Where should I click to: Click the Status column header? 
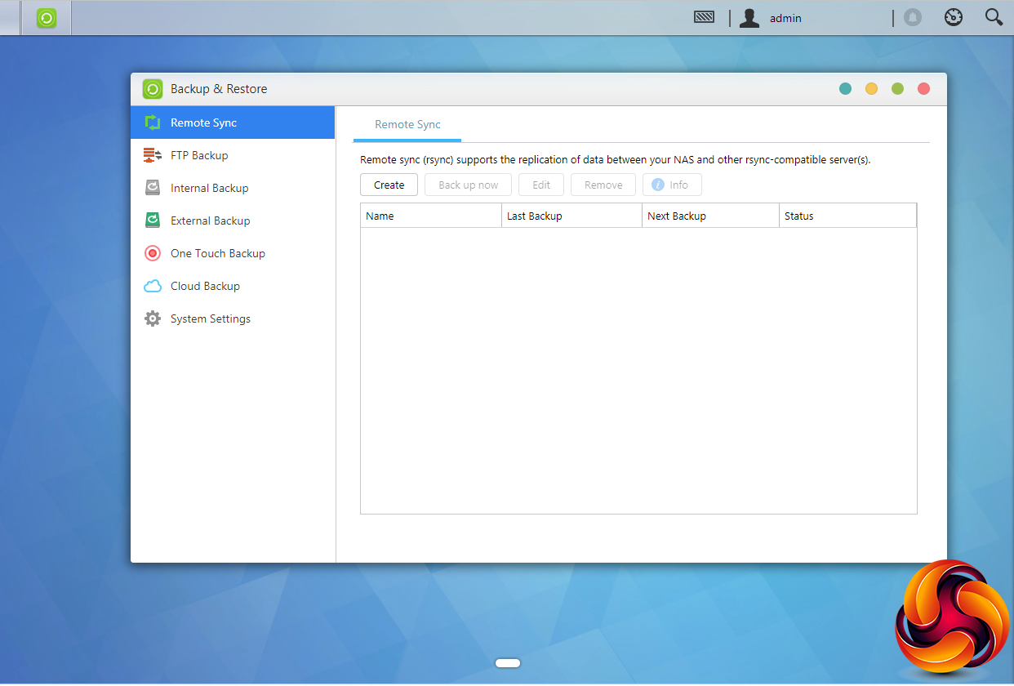(x=847, y=216)
